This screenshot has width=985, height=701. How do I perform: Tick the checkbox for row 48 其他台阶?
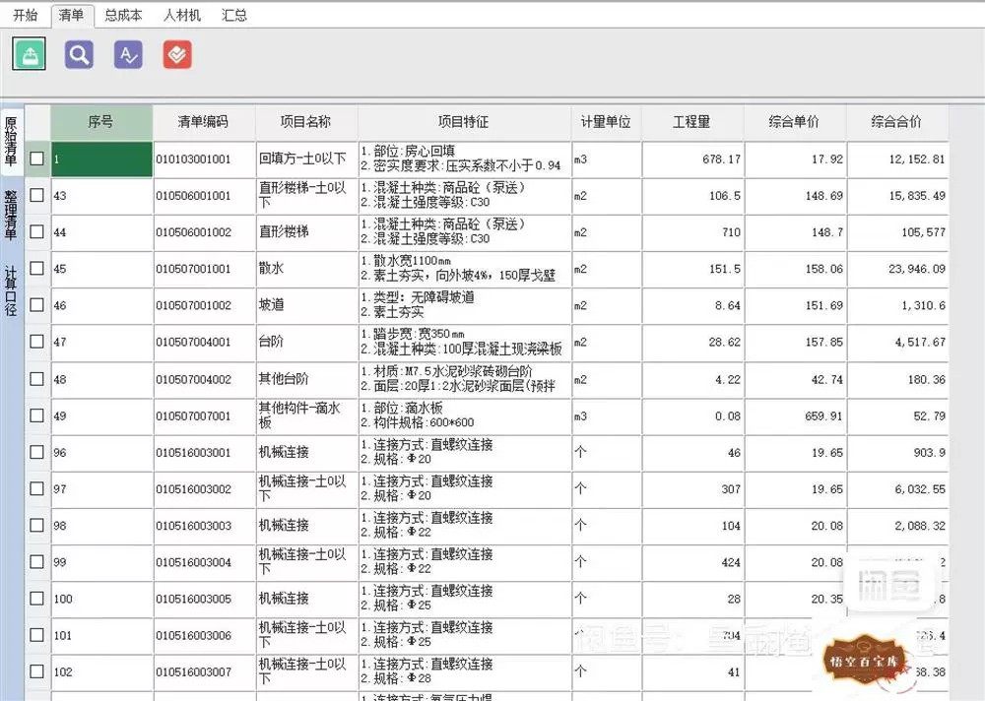(x=37, y=379)
